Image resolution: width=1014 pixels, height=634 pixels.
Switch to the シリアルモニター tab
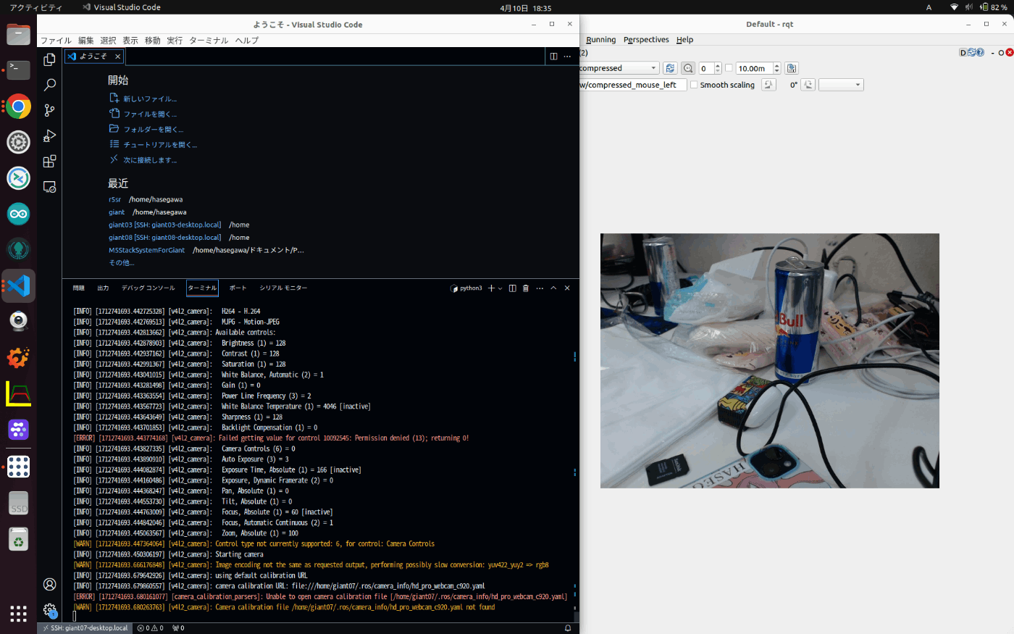tap(282, 288)
